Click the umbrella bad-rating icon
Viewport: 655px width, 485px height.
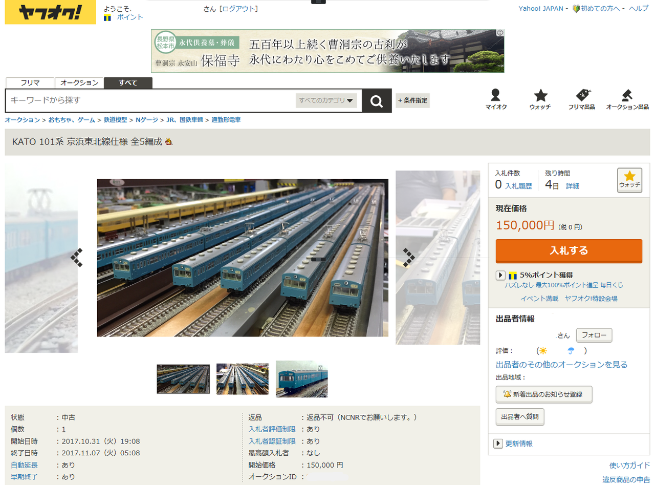[x=571, y=351]
